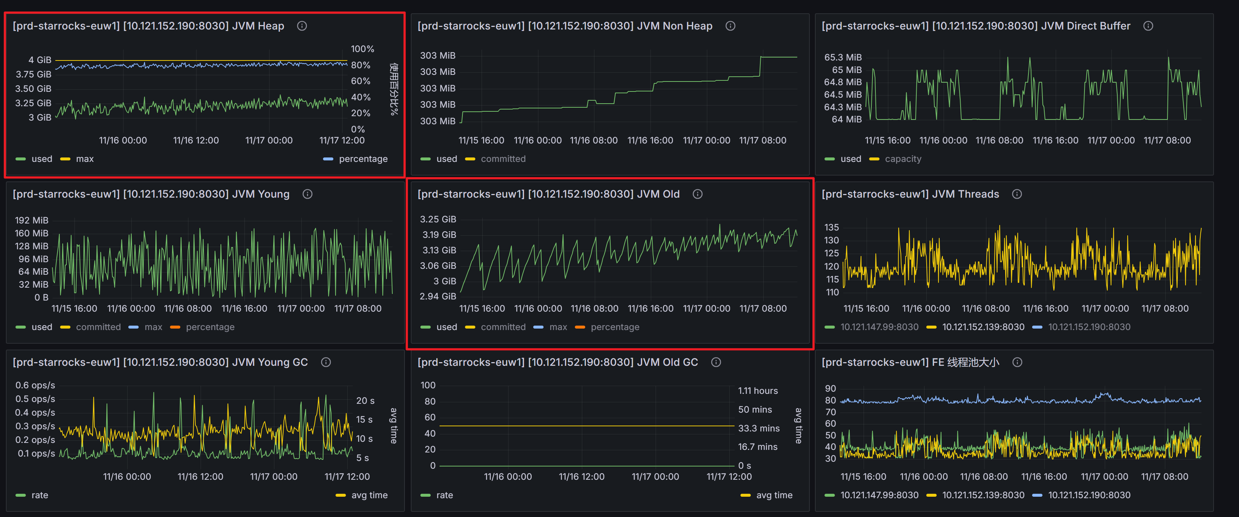The image size is (1239, 517).
Task: Click info icon on JVM Direct Buffer panel
Action: 1148,26
